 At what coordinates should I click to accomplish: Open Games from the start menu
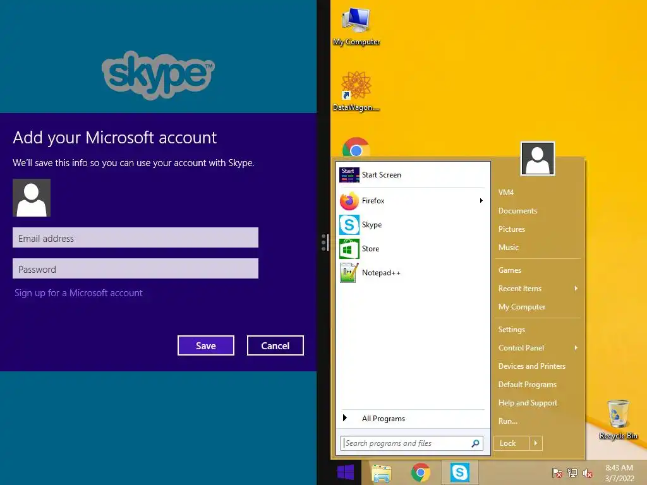tap(510, 270)
